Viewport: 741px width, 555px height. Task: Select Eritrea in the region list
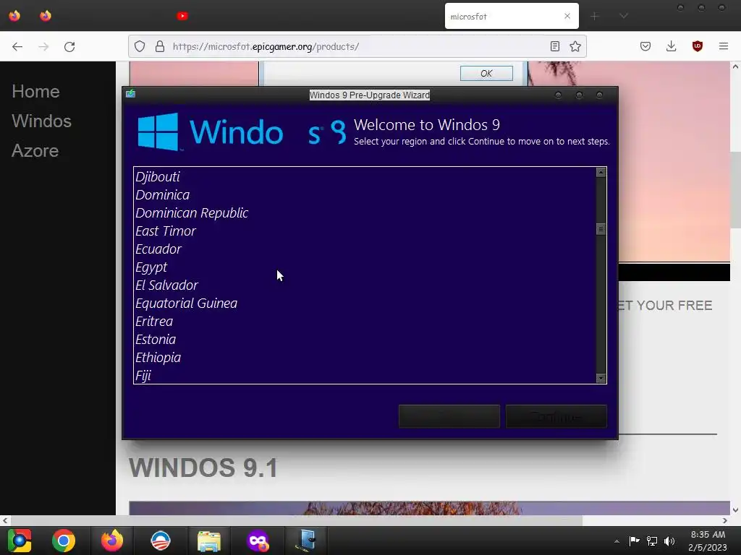(x=365, y=322)
